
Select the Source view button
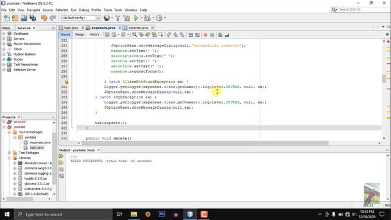65,34
